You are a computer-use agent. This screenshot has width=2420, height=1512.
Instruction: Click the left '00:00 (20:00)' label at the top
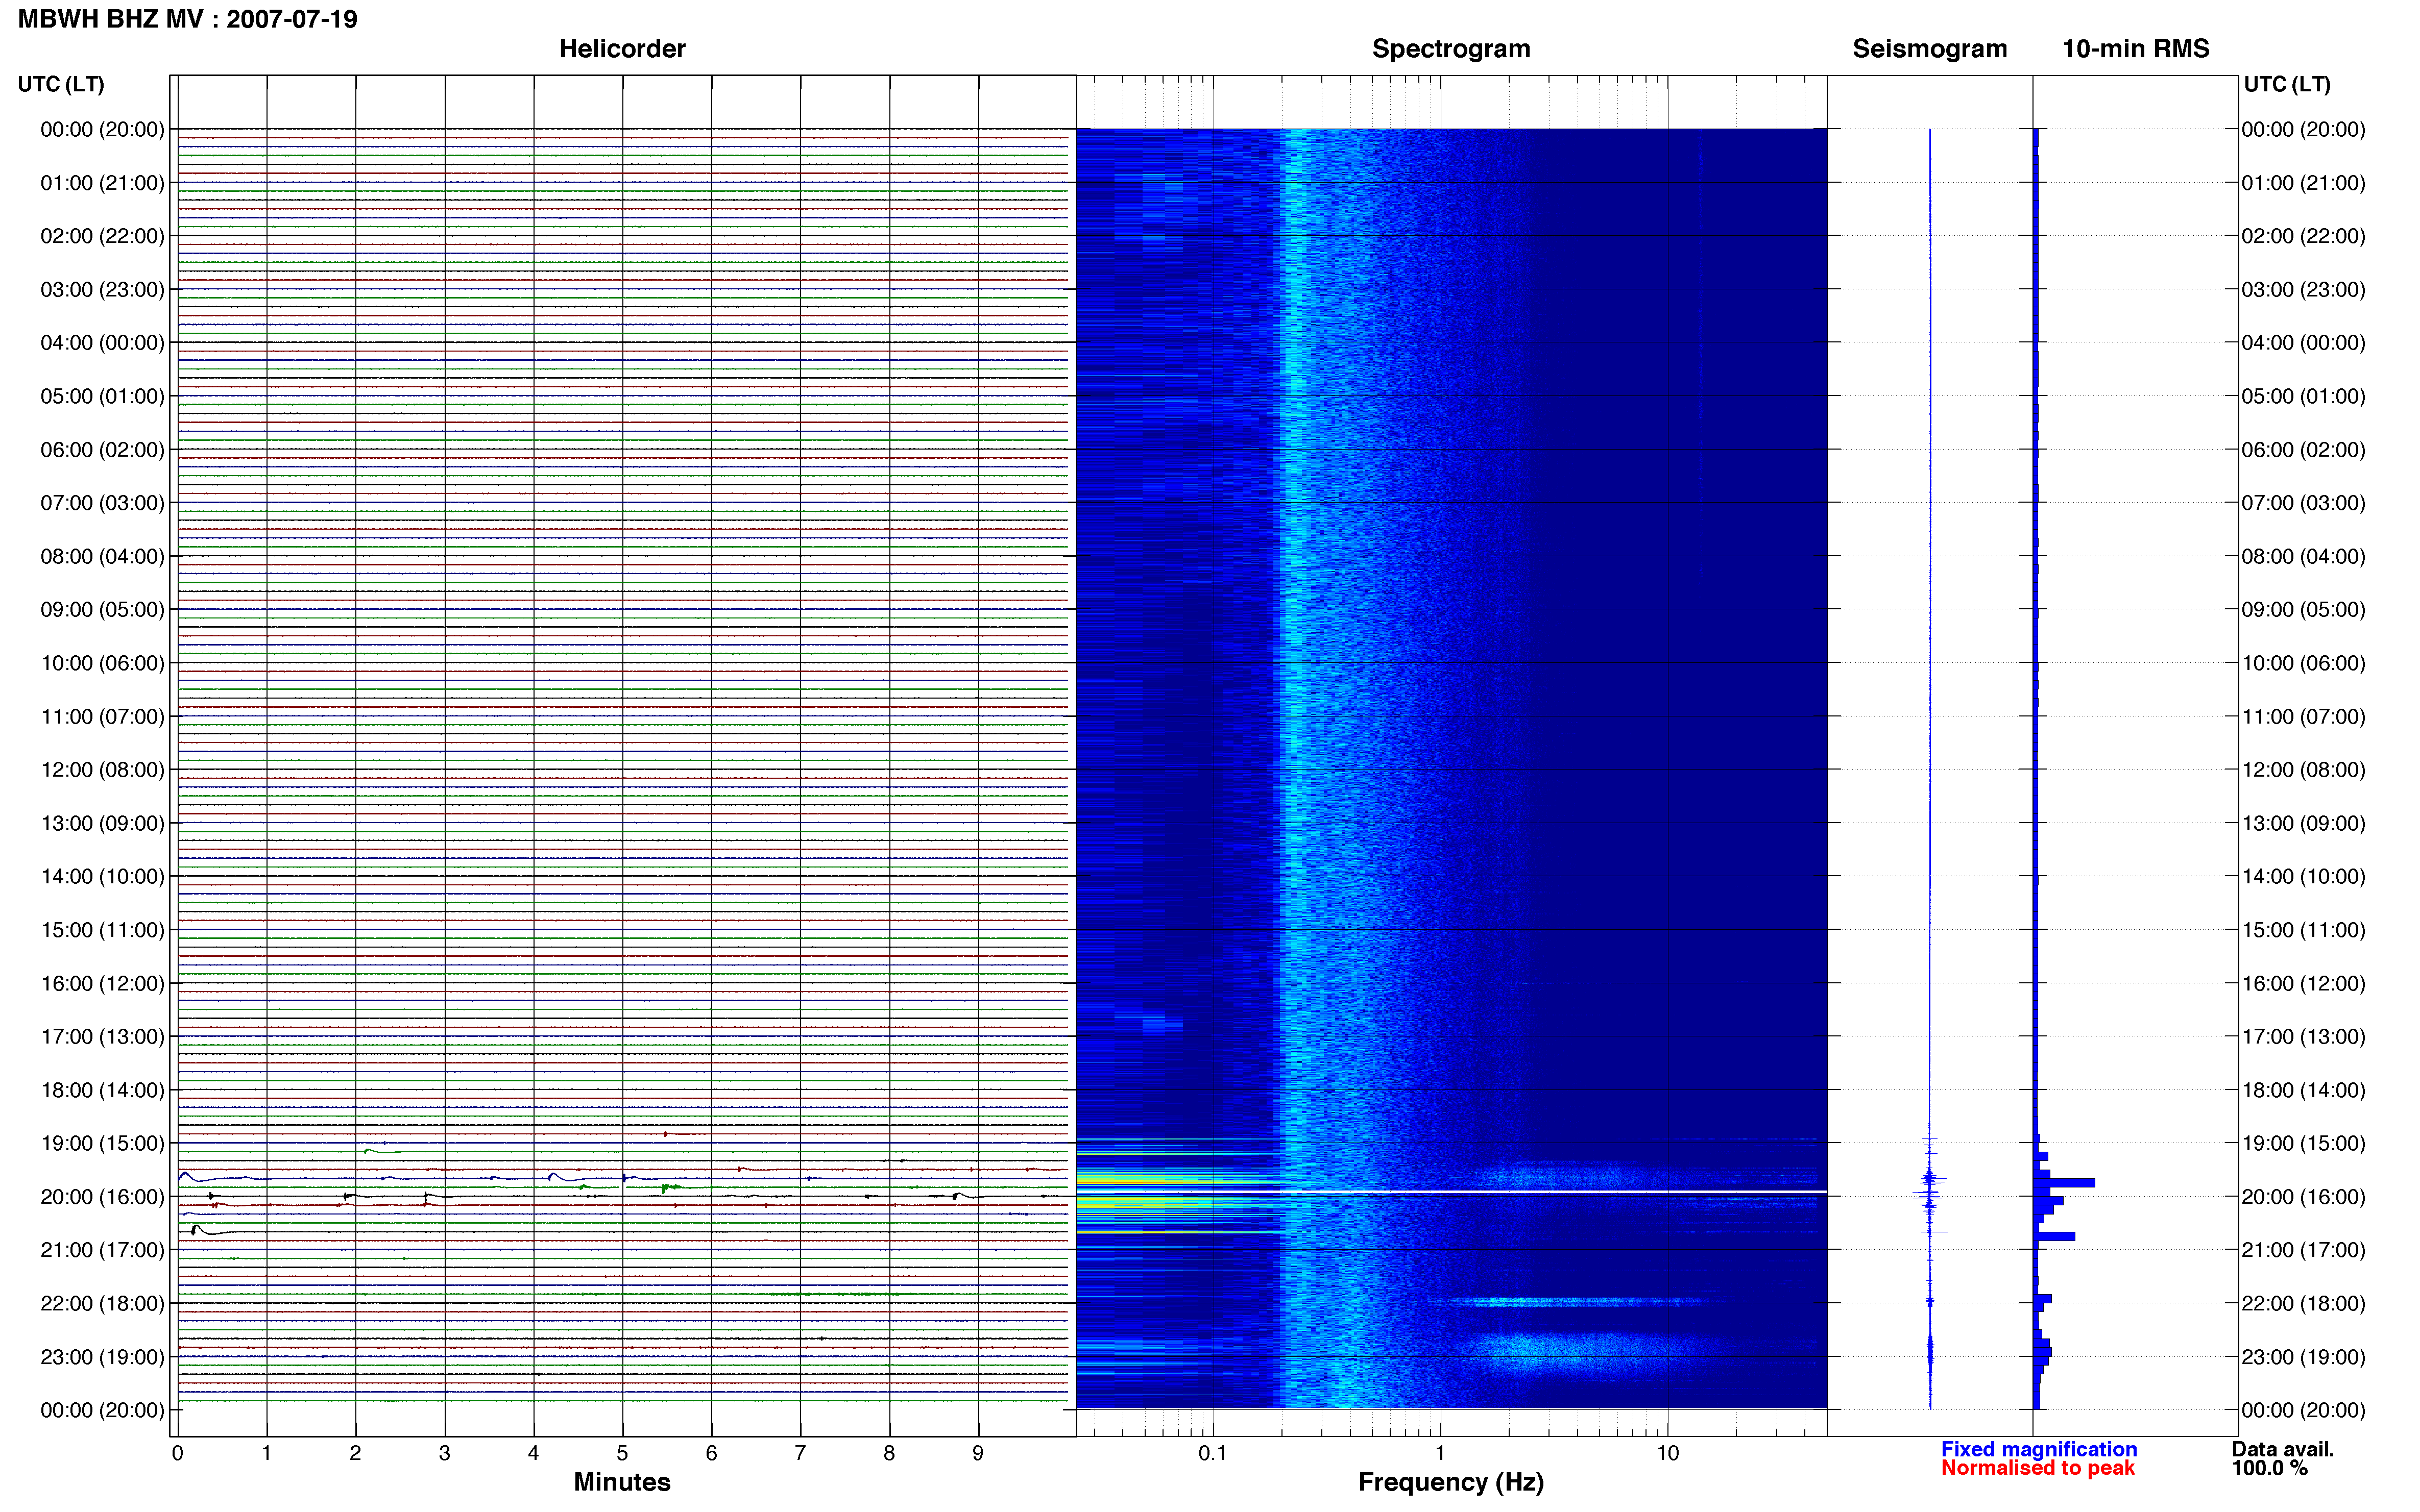(x=102, y=129)
